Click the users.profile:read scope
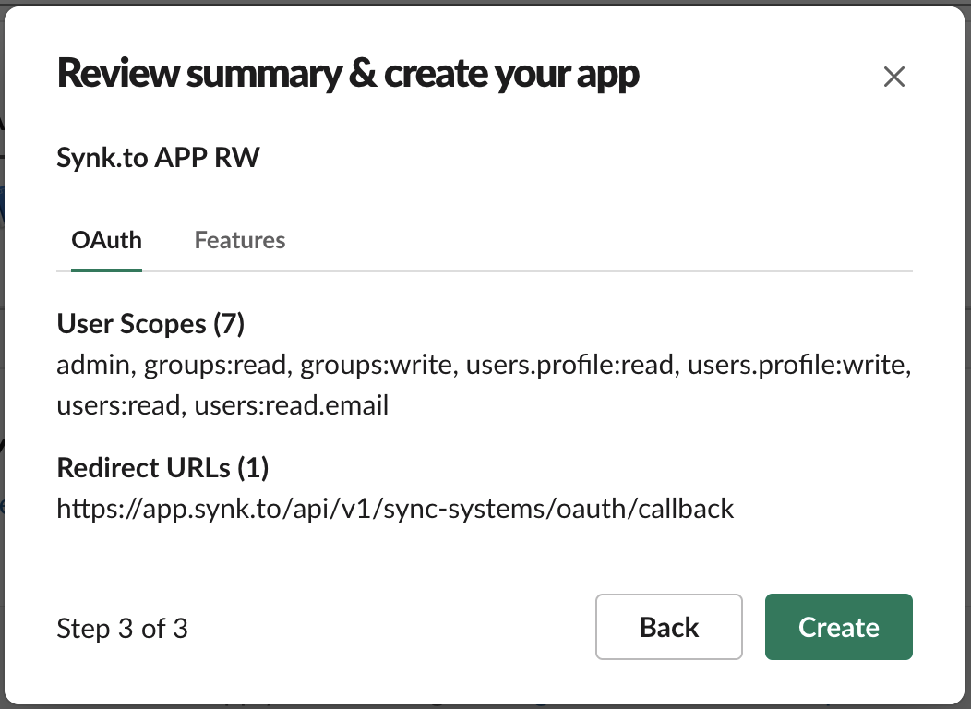This screenshot has height=709, width=971. 569,366
